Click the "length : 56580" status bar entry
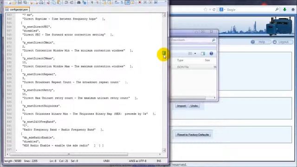The width and height of the screenshot is (297, 167). click(x=13, y=161)
